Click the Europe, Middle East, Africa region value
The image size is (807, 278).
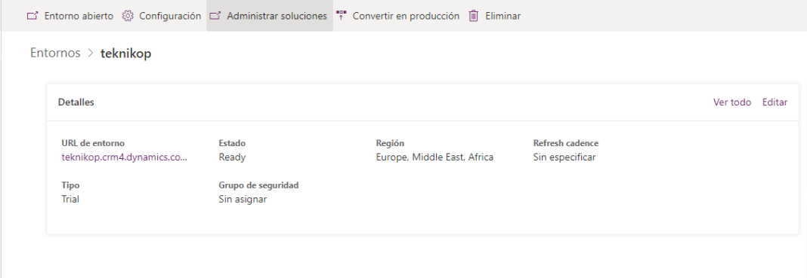point(434,157)
